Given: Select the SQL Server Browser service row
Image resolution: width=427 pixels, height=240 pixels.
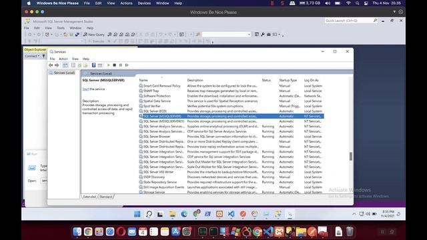Looking at the screenshot, I should 231,137.
